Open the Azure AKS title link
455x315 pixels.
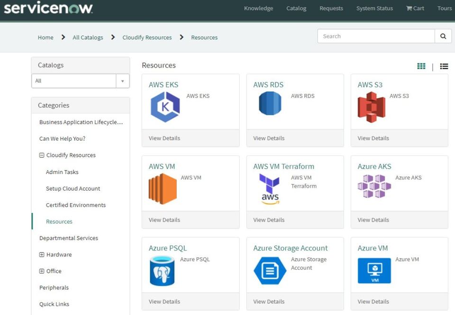[x=374, y=167]
